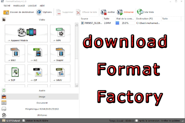This screenshot has width=185, height=123.
Task: Open the HABILLAGE menu
Action: click(x=19, y=6)
